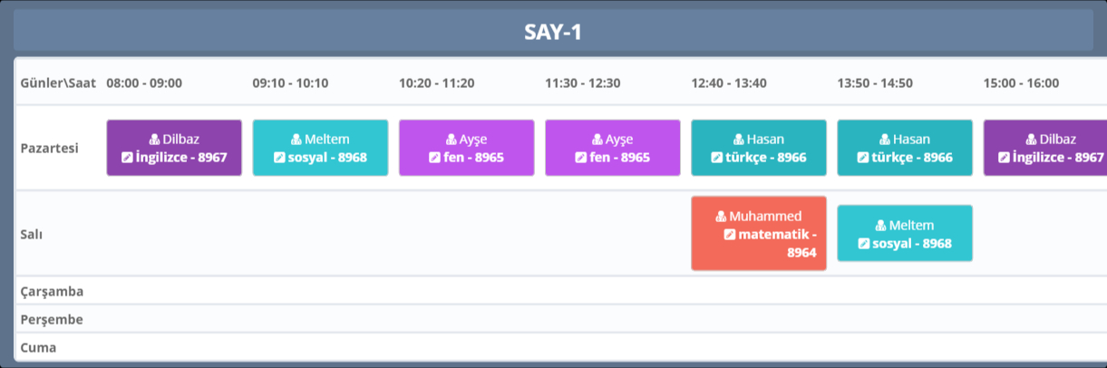Click the SAY-1 class header bar
Image resolution: width=1107 pixels, height=368 pixels.
(553, 33)
